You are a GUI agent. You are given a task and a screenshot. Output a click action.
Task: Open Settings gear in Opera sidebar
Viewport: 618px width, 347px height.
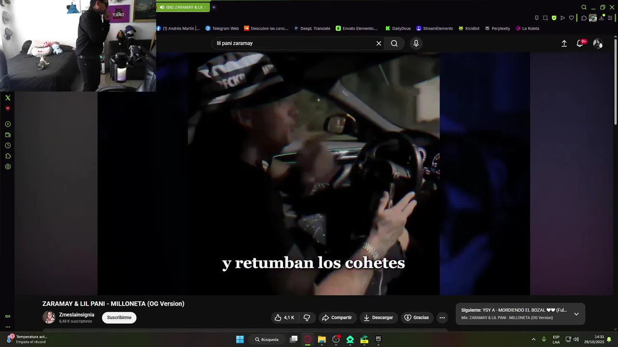click(x=8, y=167)
